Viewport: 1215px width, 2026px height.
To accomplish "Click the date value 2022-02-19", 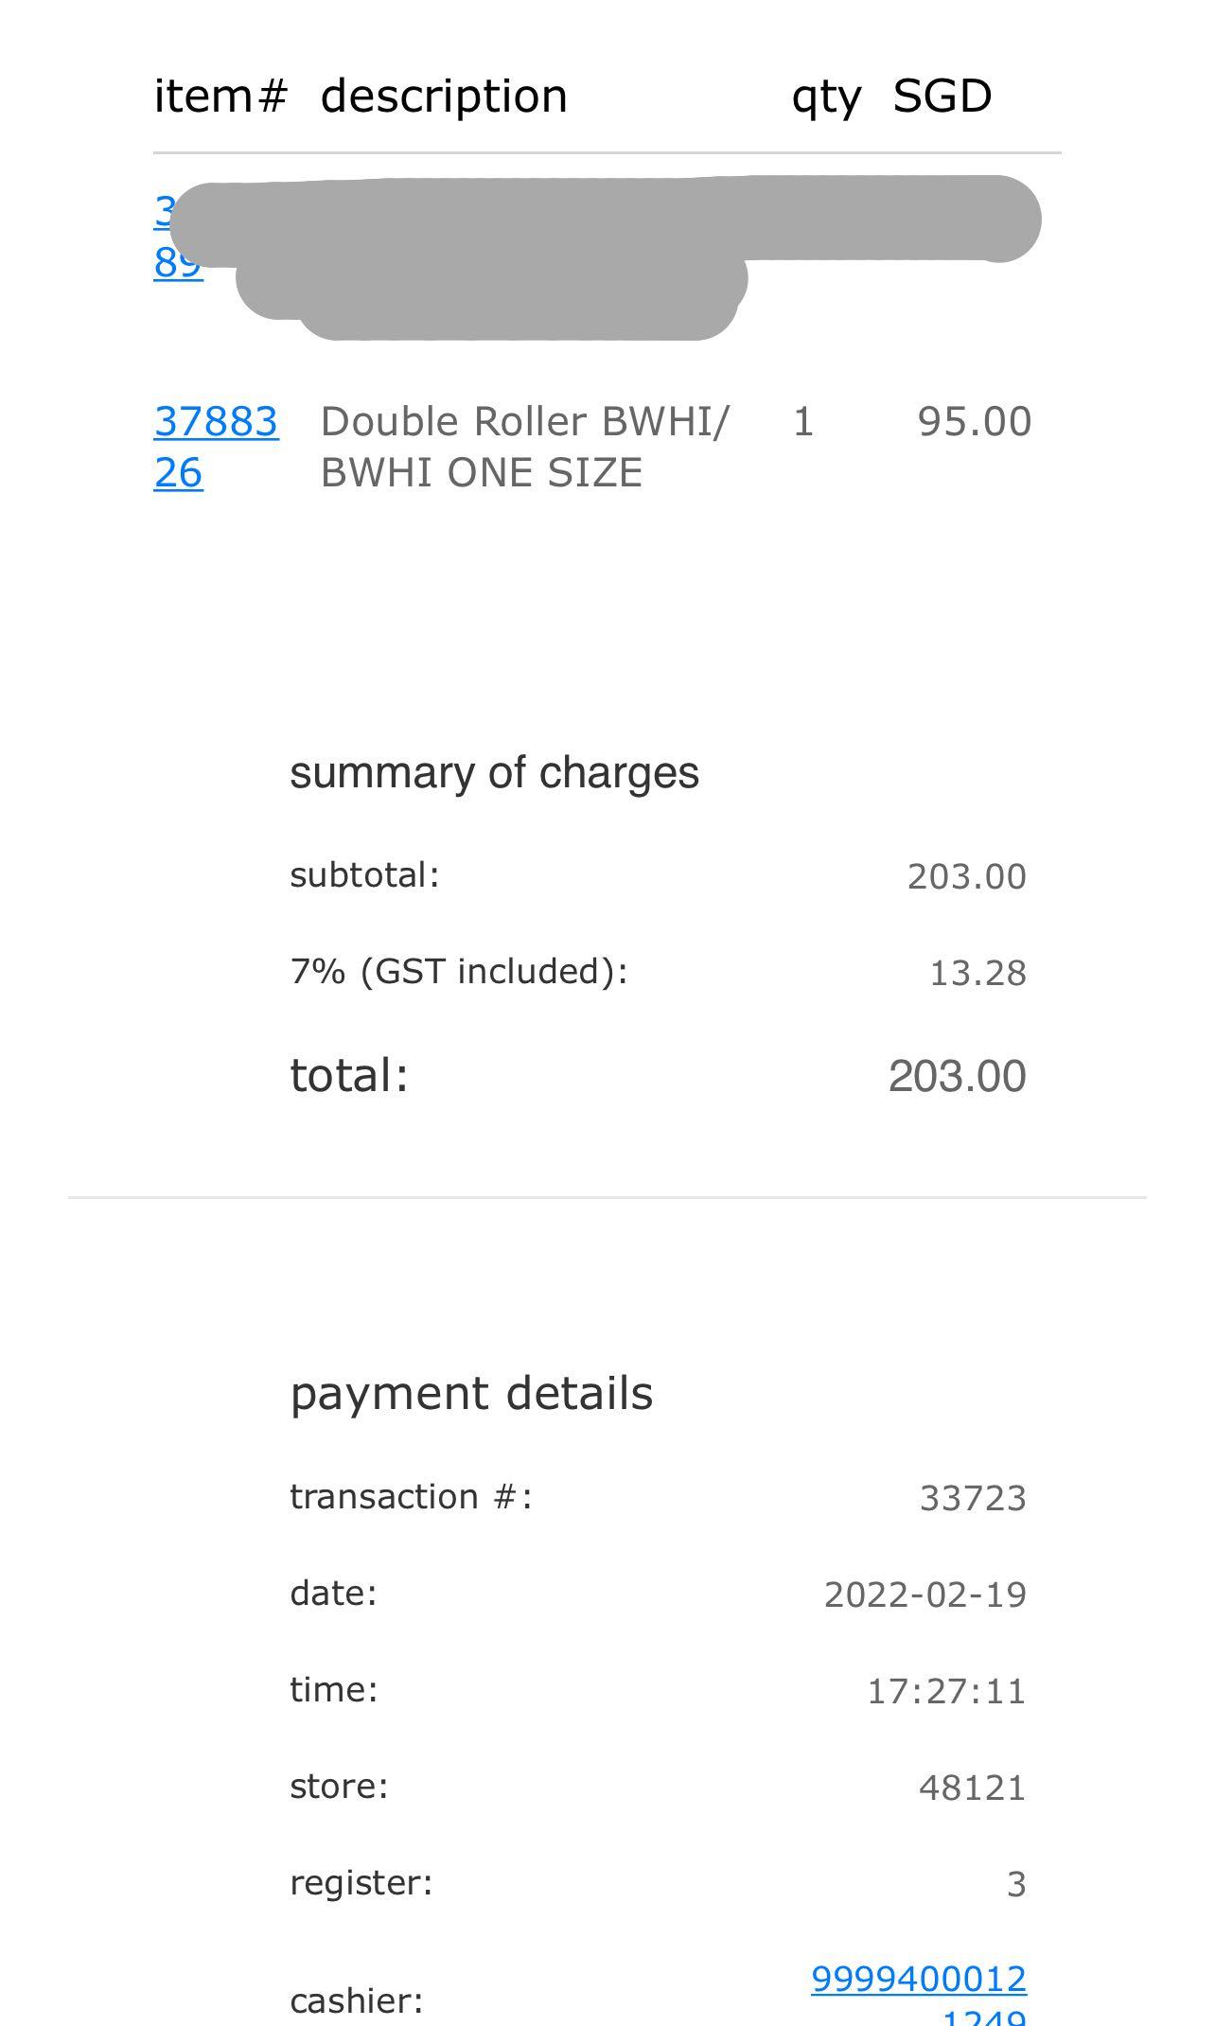I will 924,1595.
